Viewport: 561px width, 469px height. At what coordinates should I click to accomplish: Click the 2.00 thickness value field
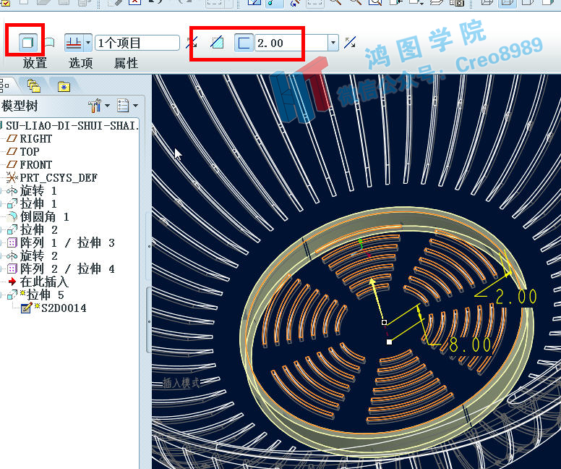tap(291, 43)
